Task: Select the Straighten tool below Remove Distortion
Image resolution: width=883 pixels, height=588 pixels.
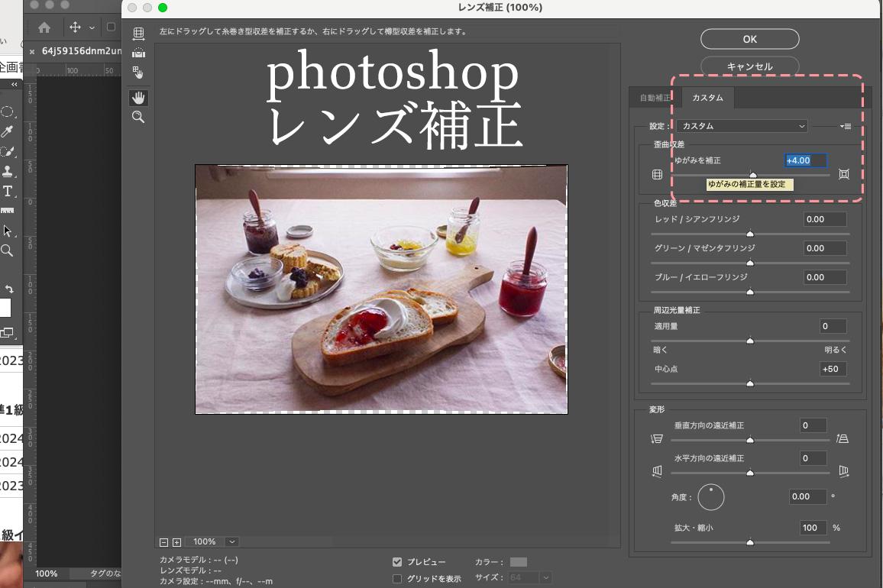Action: (138, 53)
